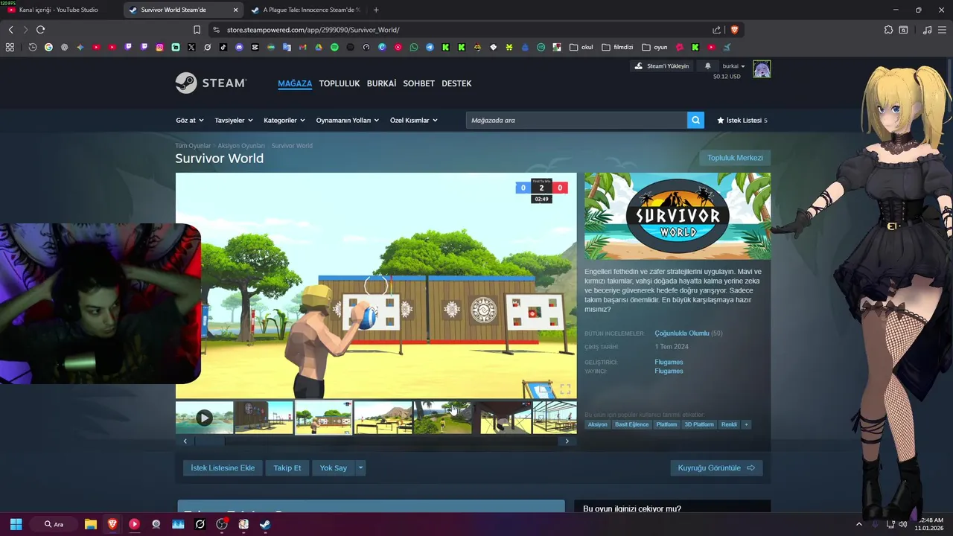
Task: Open the apps grid icon in bookmarks bar
Action: point(10,47)
